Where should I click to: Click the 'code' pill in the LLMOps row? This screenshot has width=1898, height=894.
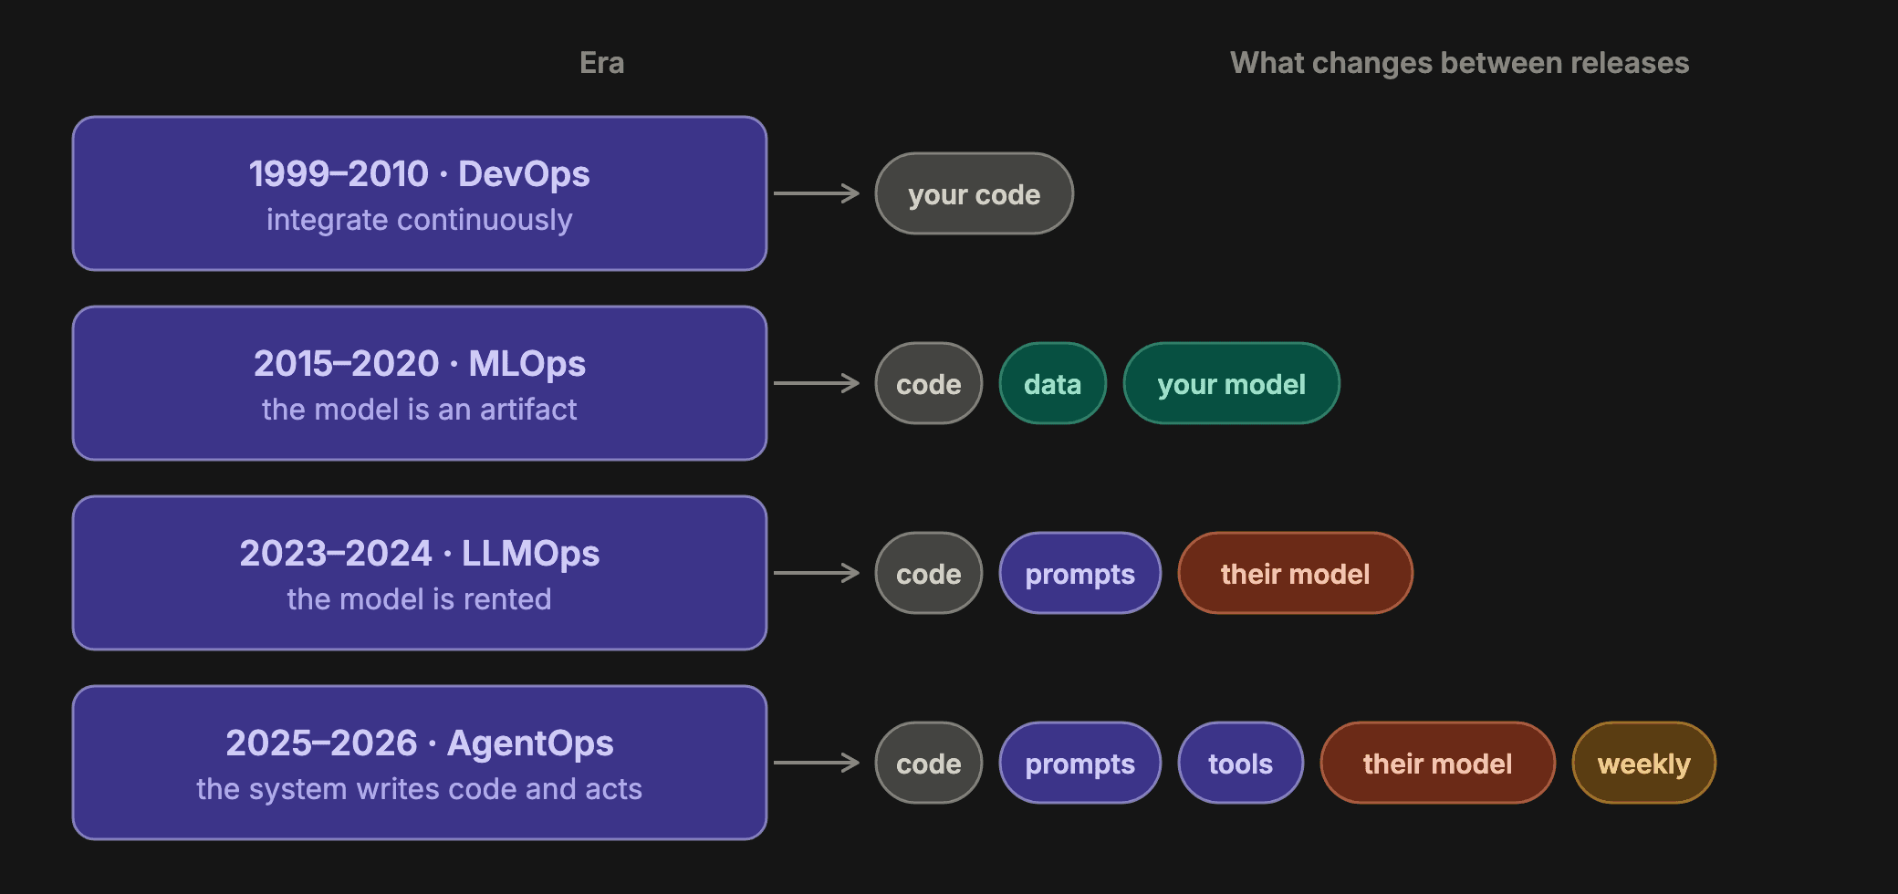929,573
